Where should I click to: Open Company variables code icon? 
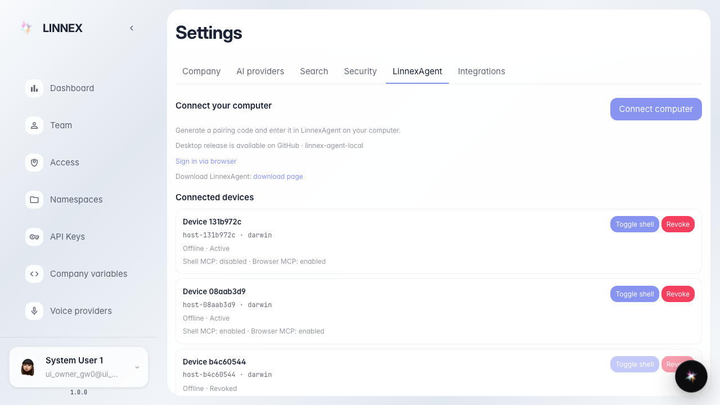click(34, 274)
